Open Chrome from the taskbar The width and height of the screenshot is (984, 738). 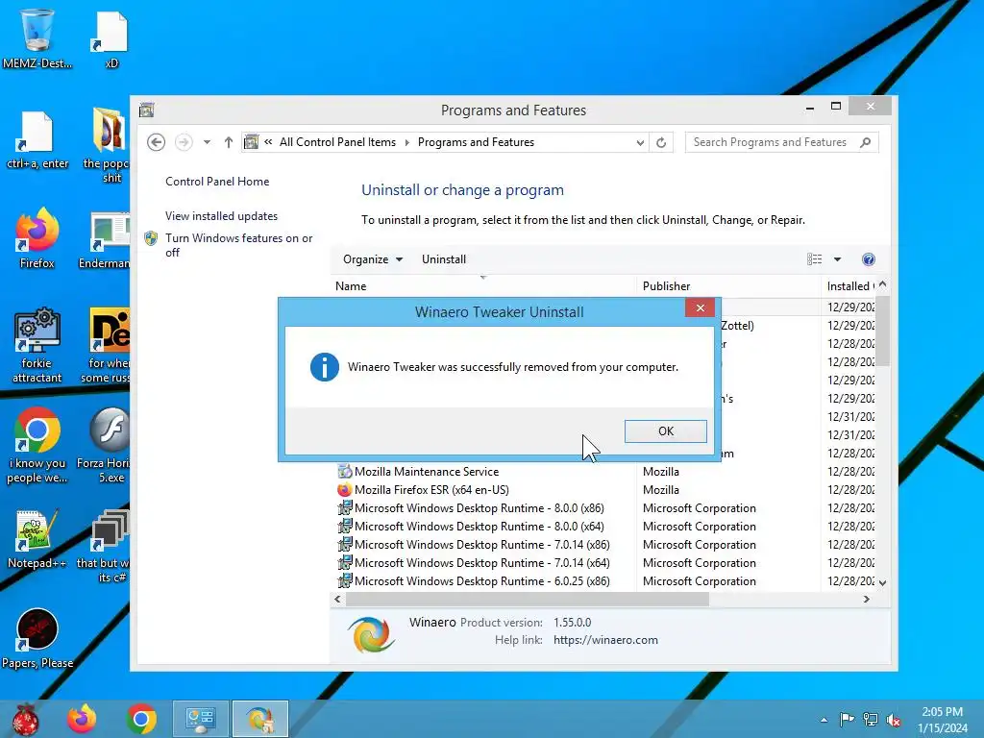(x=141, y=719)
